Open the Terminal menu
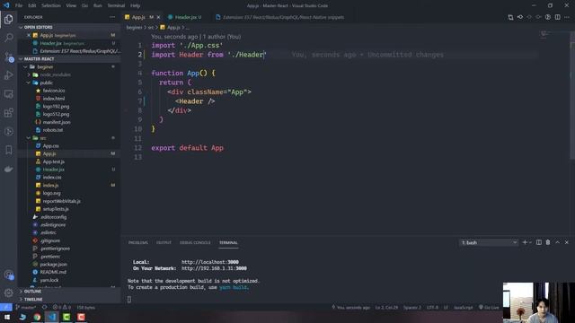This screenshot has height=323, width=575. point(116,5)
